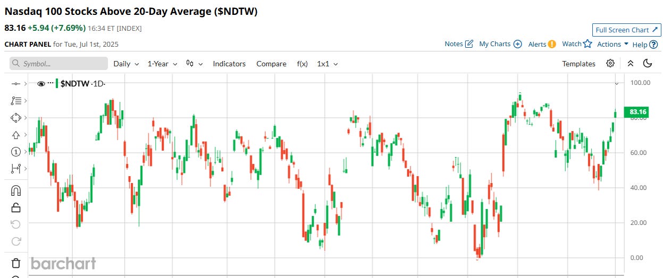Click the $NDTW symbol legend label

click(75, 84)
